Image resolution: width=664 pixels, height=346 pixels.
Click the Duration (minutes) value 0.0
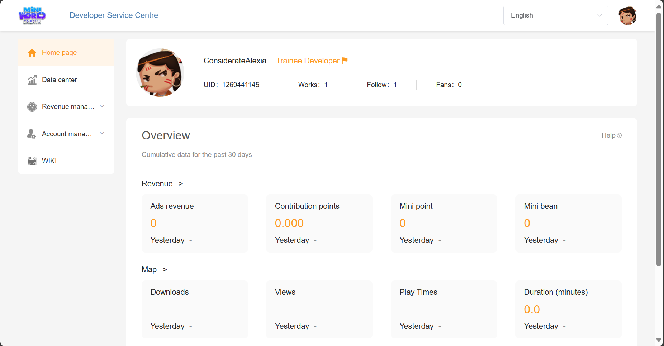532,309
